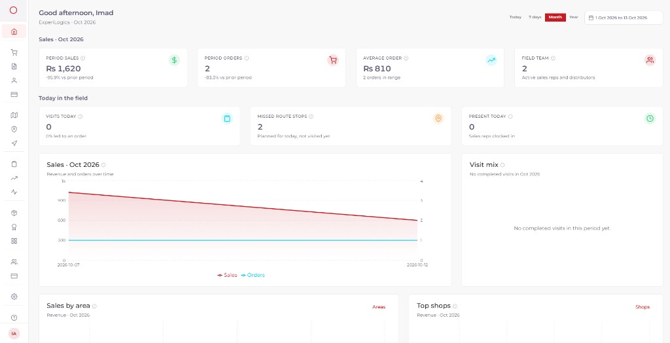The image size is (670, 343).
Task: Open the Shops link
Action: point(643,307)
